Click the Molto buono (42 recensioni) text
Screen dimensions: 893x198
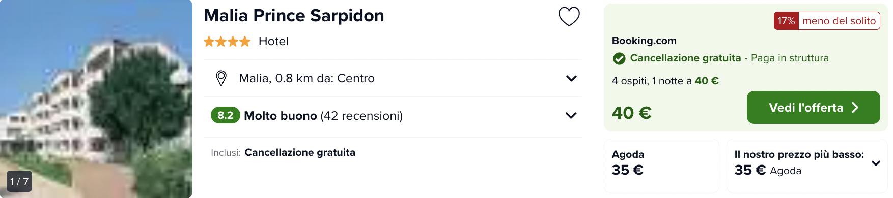click(x=323, y=116)
